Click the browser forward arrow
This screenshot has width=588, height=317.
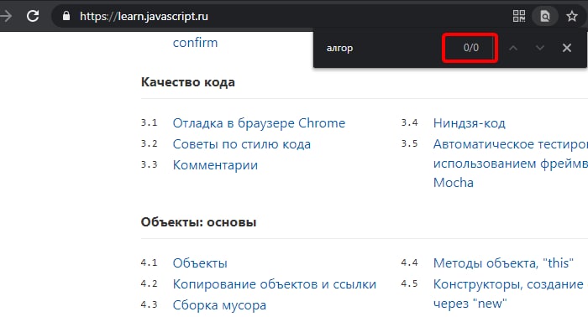tap(6, 16)
